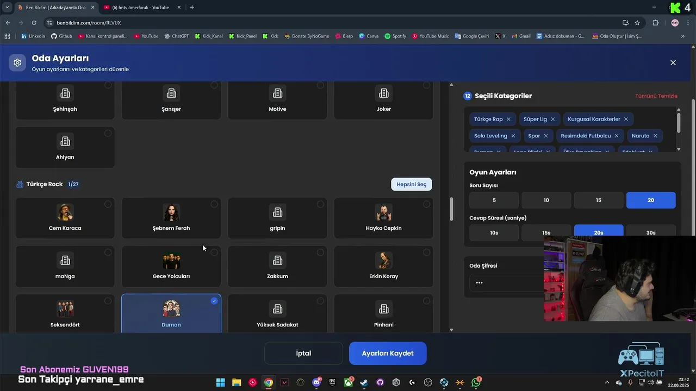Screen dimensions: 696x391
Task: Remove Resimdeki Futbolcu from selected categories
Action: 616,136
